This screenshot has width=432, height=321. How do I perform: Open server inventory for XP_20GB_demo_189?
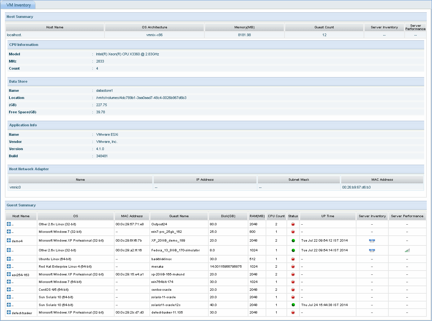point(372,241)
